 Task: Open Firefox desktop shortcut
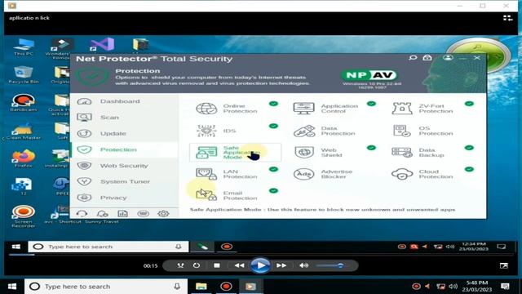point(24,158)
